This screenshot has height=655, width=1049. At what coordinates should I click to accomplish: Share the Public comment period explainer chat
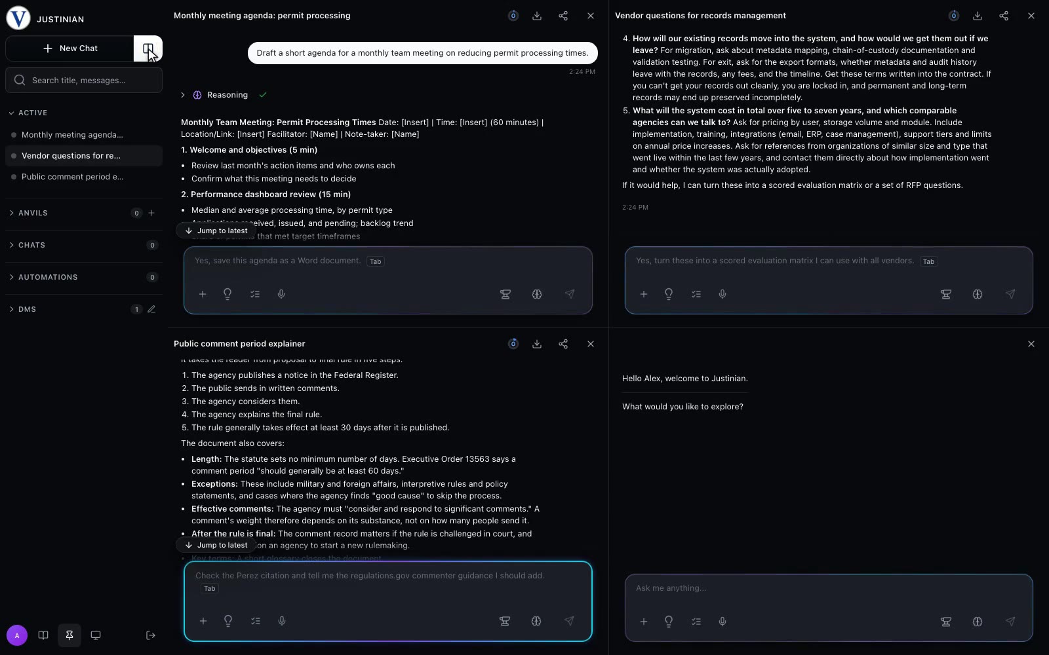click(563, 344)
